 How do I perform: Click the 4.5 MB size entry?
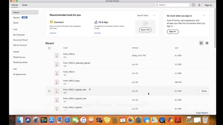coord(178,64)
